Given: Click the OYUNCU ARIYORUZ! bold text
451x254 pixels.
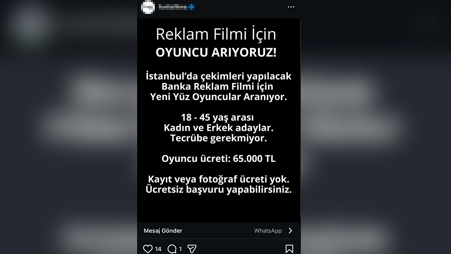Looking at the screenshot, I should 216,53.
